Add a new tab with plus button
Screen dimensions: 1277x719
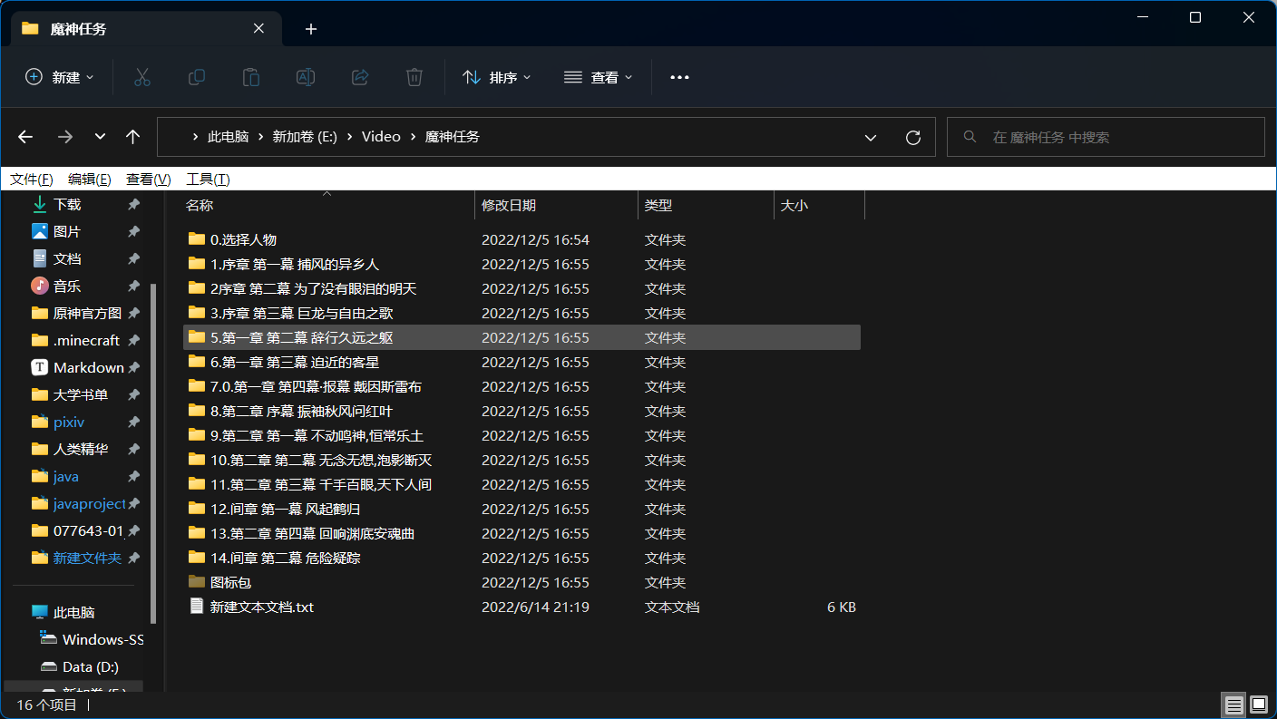[311, 29]
